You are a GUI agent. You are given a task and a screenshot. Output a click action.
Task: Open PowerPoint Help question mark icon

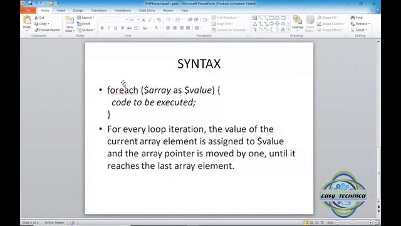pyautogui.click(x=377, y=10)
